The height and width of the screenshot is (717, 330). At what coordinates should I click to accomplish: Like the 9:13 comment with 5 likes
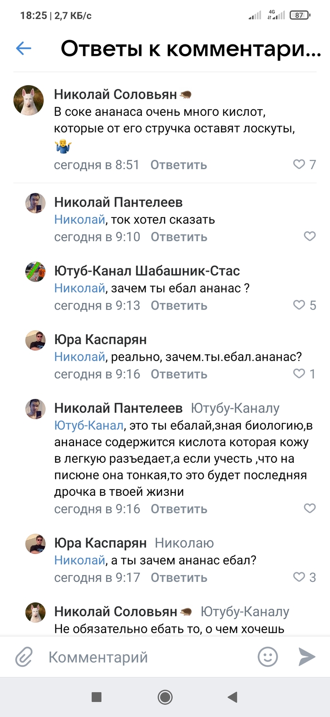coord(299,305)
